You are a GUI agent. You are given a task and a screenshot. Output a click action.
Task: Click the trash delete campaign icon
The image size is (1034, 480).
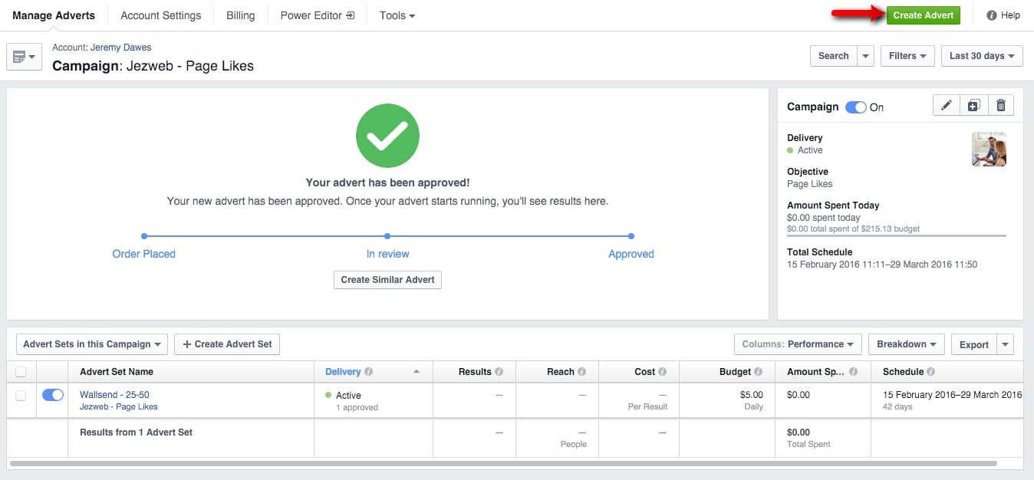[1001, 106]
